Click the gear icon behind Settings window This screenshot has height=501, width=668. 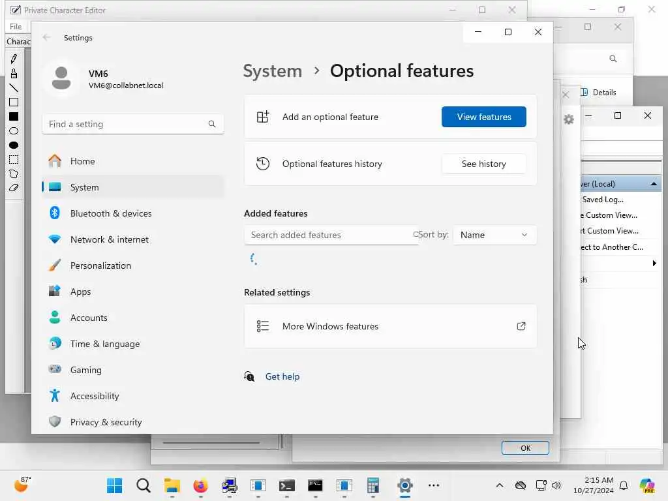(569, 119)
